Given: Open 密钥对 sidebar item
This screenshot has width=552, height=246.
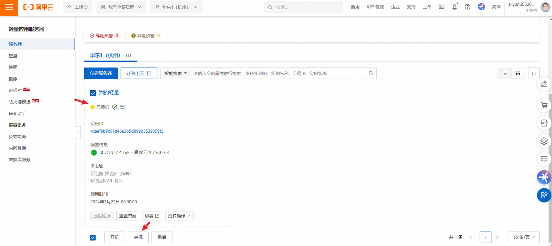Looking at the screenshot, I should [x=37, y=90].
